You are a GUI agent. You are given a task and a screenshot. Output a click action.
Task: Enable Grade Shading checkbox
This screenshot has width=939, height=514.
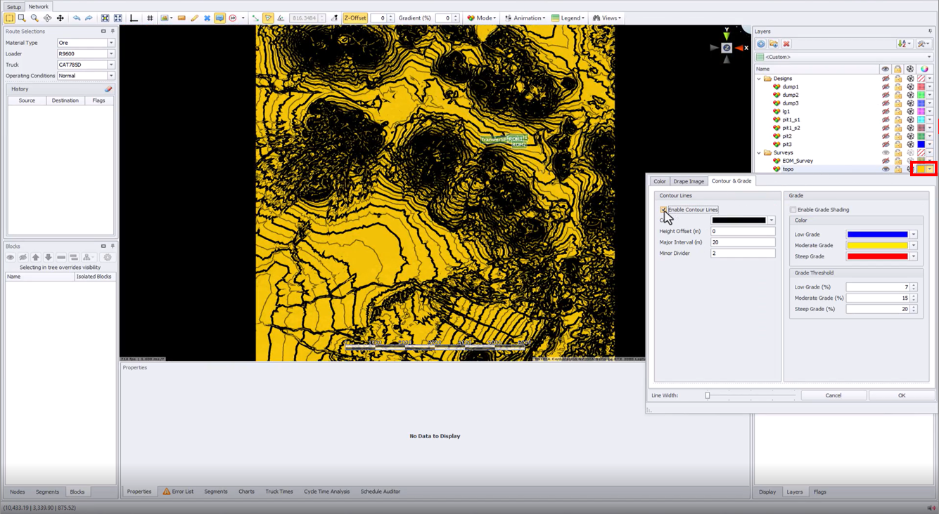point(793,210)
